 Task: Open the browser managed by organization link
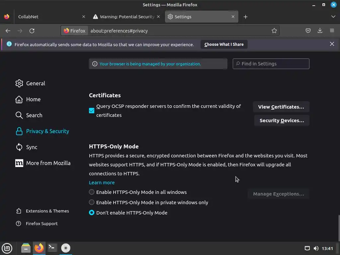point(150,64)
